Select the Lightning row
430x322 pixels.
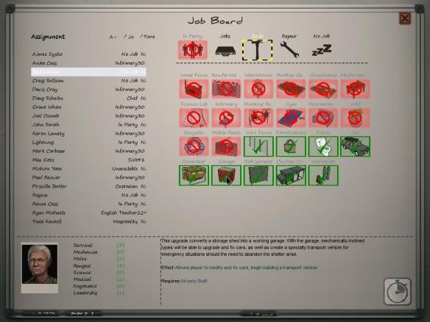pos(88,142)
